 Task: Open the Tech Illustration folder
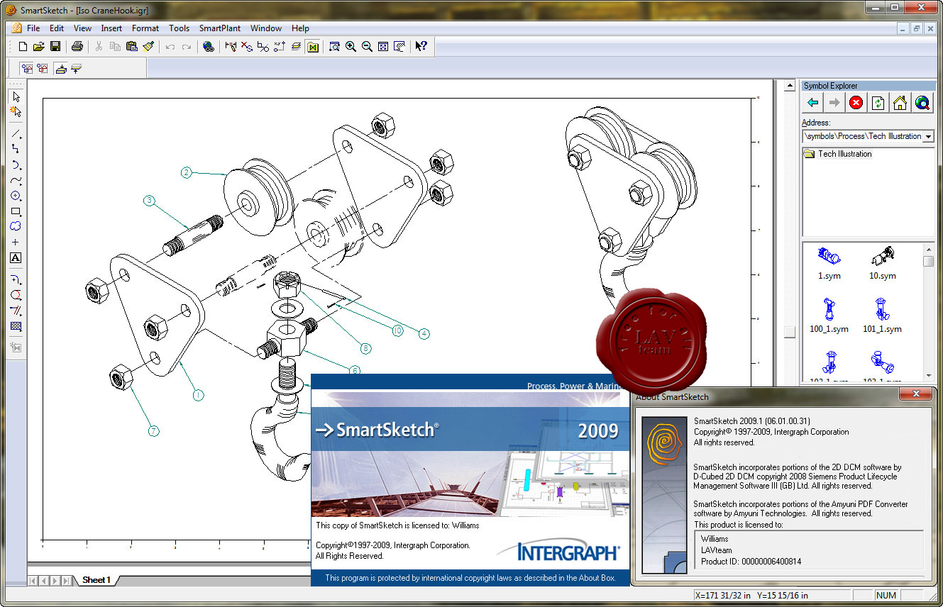pyautogui.click(x=838, y=154)
